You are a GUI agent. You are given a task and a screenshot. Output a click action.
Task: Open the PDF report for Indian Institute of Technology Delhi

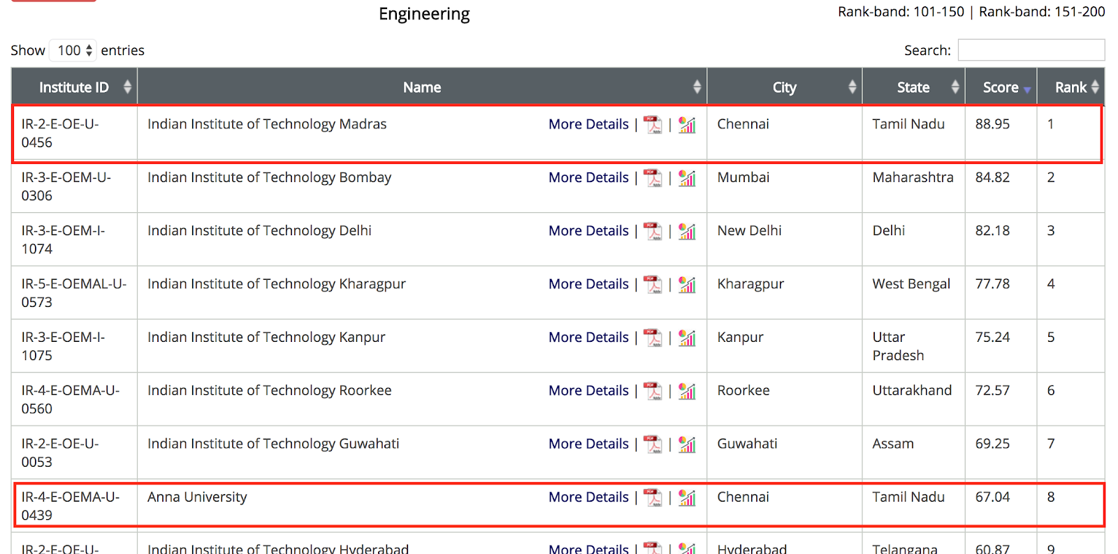pyautogui.click(x=653, y=231)
